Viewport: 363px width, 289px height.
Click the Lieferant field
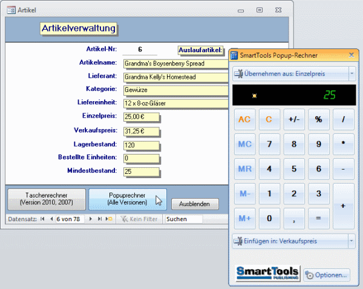176,77
